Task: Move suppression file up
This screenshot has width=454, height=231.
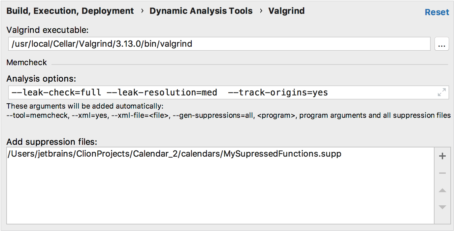Action: (442, 191)
